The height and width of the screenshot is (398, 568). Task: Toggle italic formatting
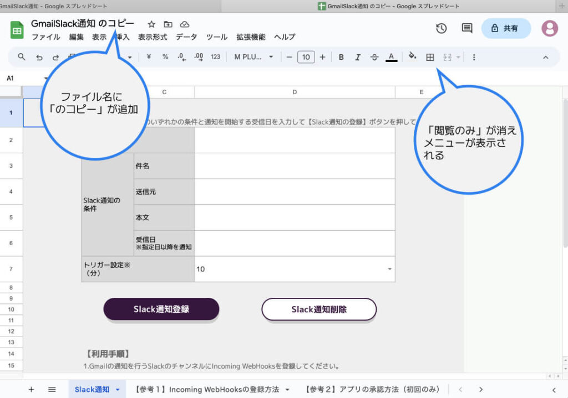click(x=358, y=57)
